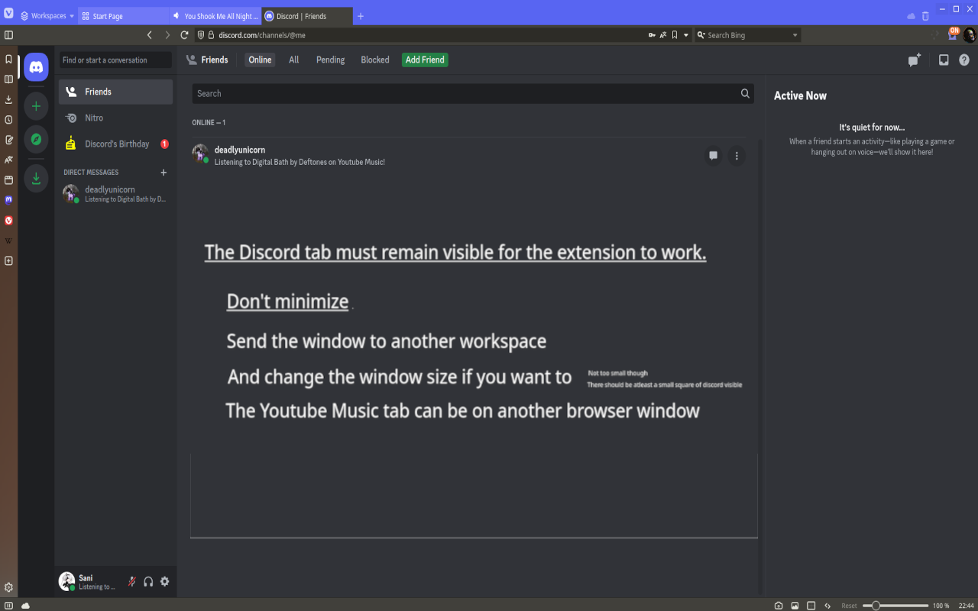The image size is (978, 611).
Task: Expand search engine dropdown arrow
Action: coord(795,35)
